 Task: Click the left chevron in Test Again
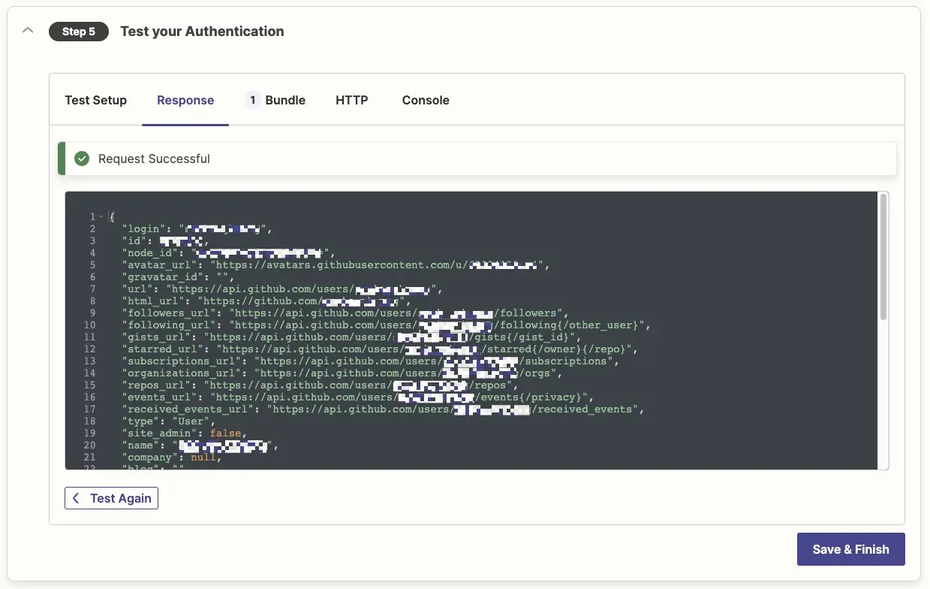tap(77, 498)
